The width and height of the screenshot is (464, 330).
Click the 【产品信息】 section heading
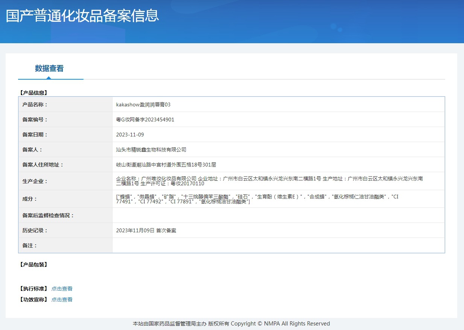33,92
